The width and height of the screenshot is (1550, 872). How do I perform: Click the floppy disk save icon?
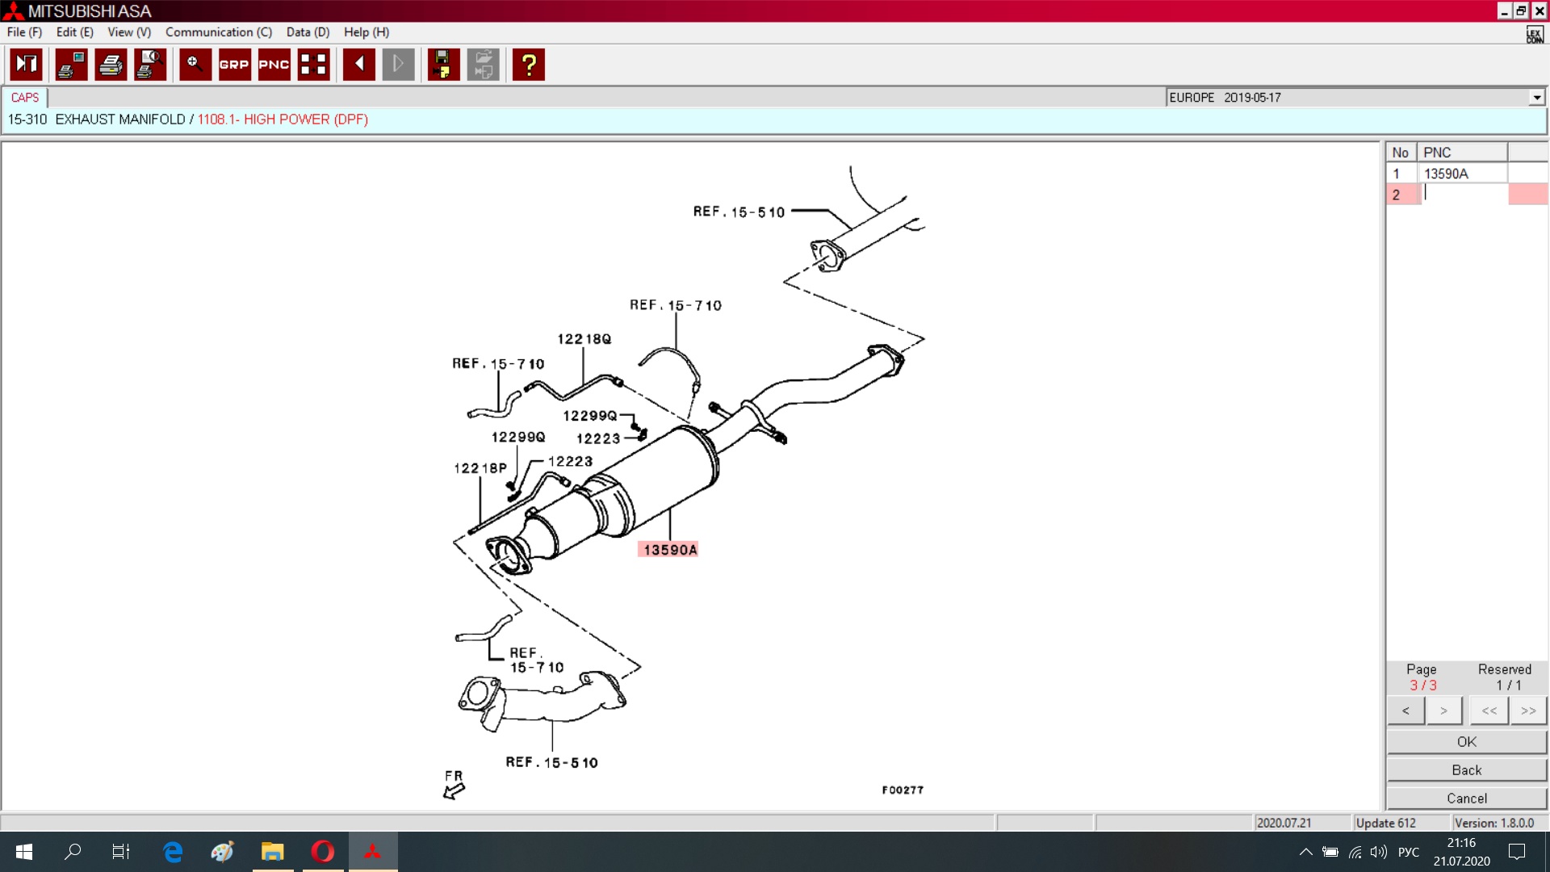pyautogui.click(x=442, y=65)
